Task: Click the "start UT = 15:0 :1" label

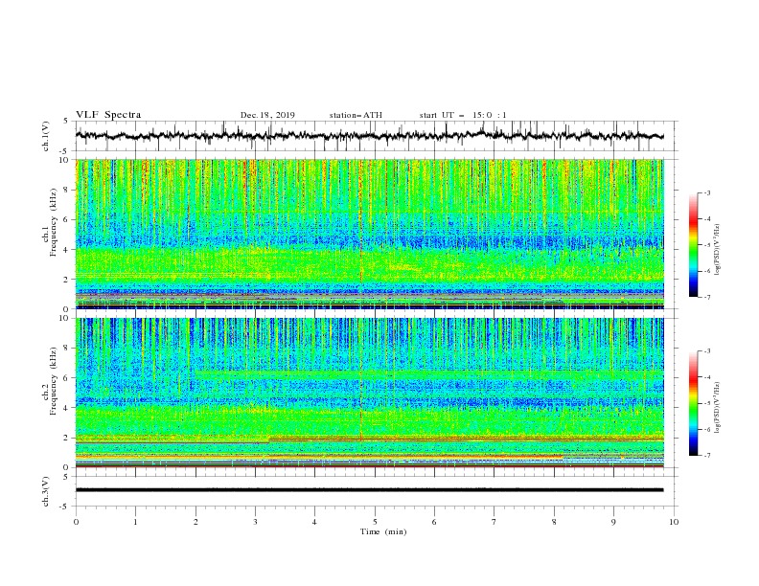Action: (462, 115)
